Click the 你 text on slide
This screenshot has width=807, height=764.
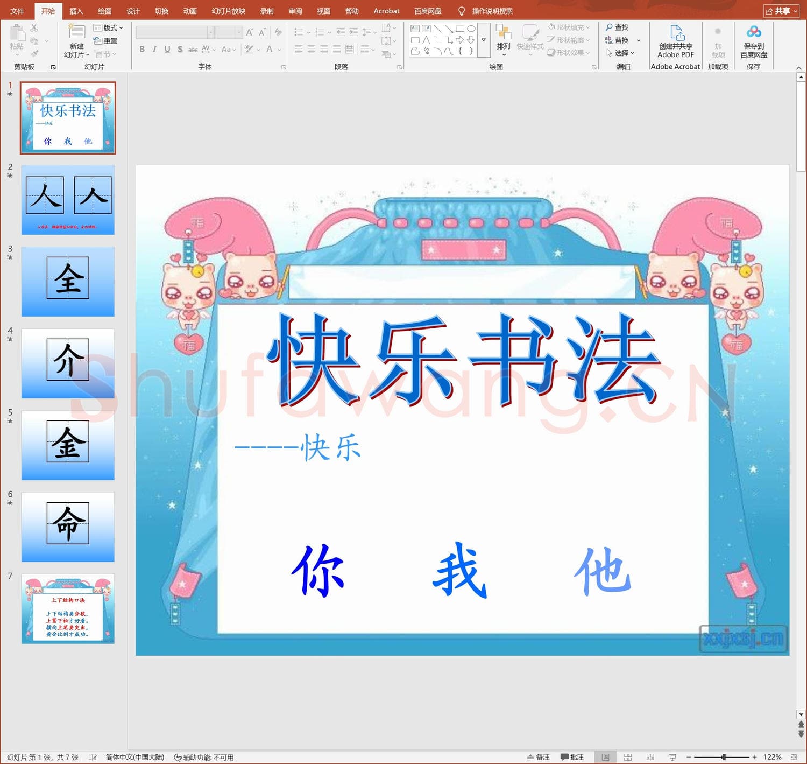(317, 571)
